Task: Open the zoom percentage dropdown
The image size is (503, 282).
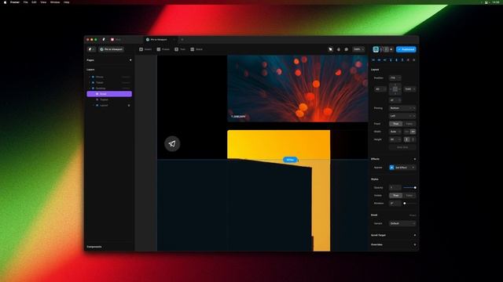Action: pos(358,49)
